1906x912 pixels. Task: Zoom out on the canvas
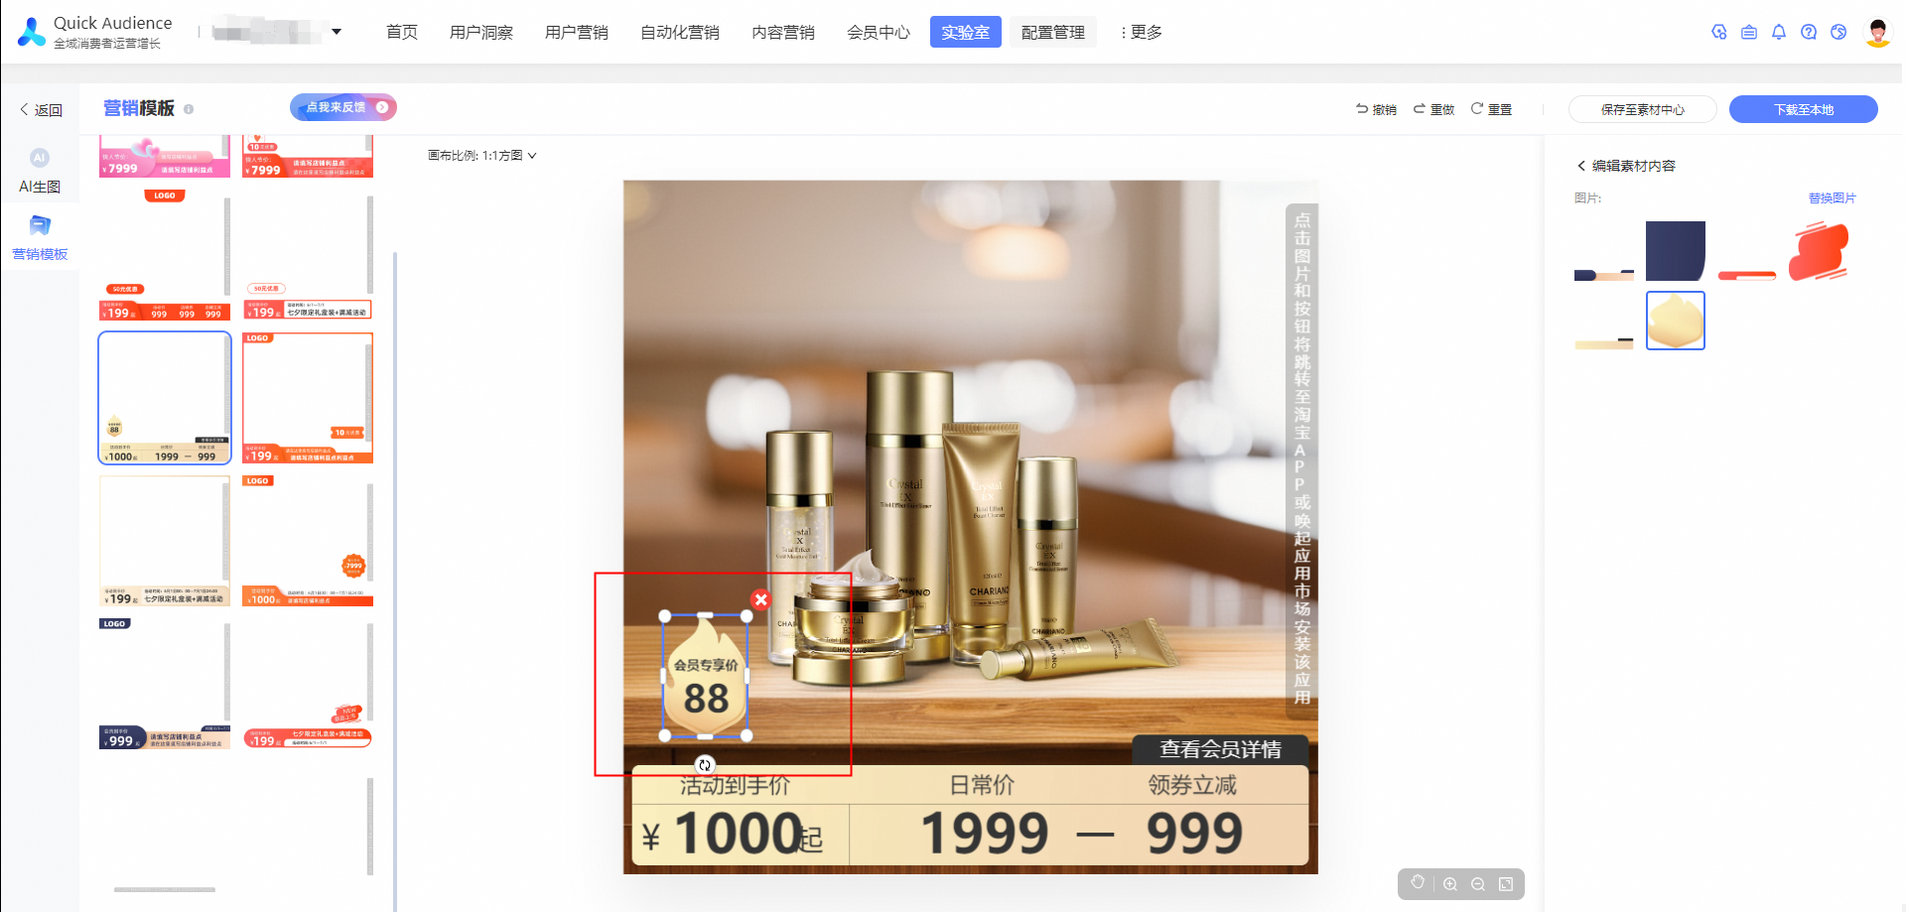coord(1478,884)
